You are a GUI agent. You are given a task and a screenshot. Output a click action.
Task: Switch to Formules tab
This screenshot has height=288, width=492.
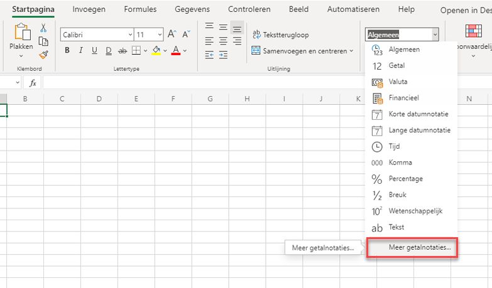tap(140, 9)
